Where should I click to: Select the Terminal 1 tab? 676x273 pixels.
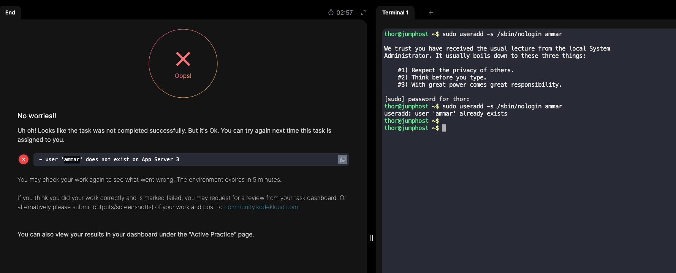coord(395,13)
